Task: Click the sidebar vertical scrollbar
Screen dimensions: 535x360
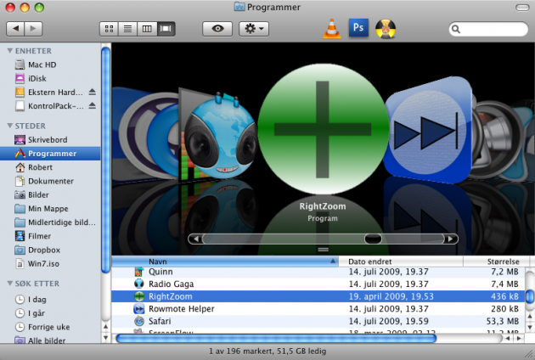Action: click(106, 160)
